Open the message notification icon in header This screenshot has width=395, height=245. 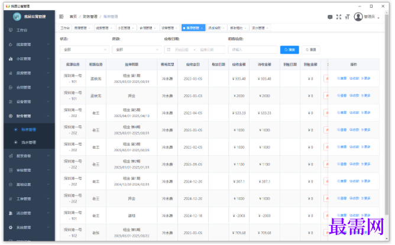click(x=330, y=17)
